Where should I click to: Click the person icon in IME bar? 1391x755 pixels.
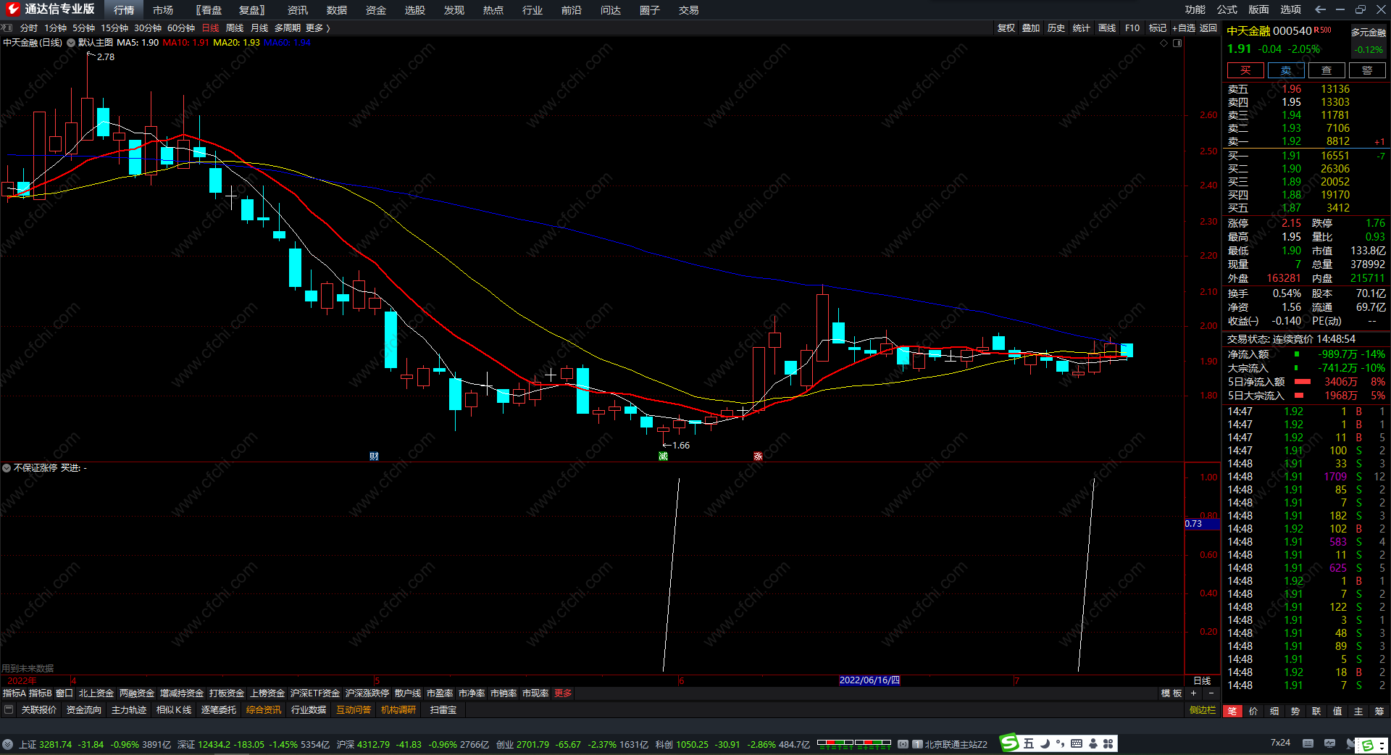pyautogui.click(x=1093, y=743)
